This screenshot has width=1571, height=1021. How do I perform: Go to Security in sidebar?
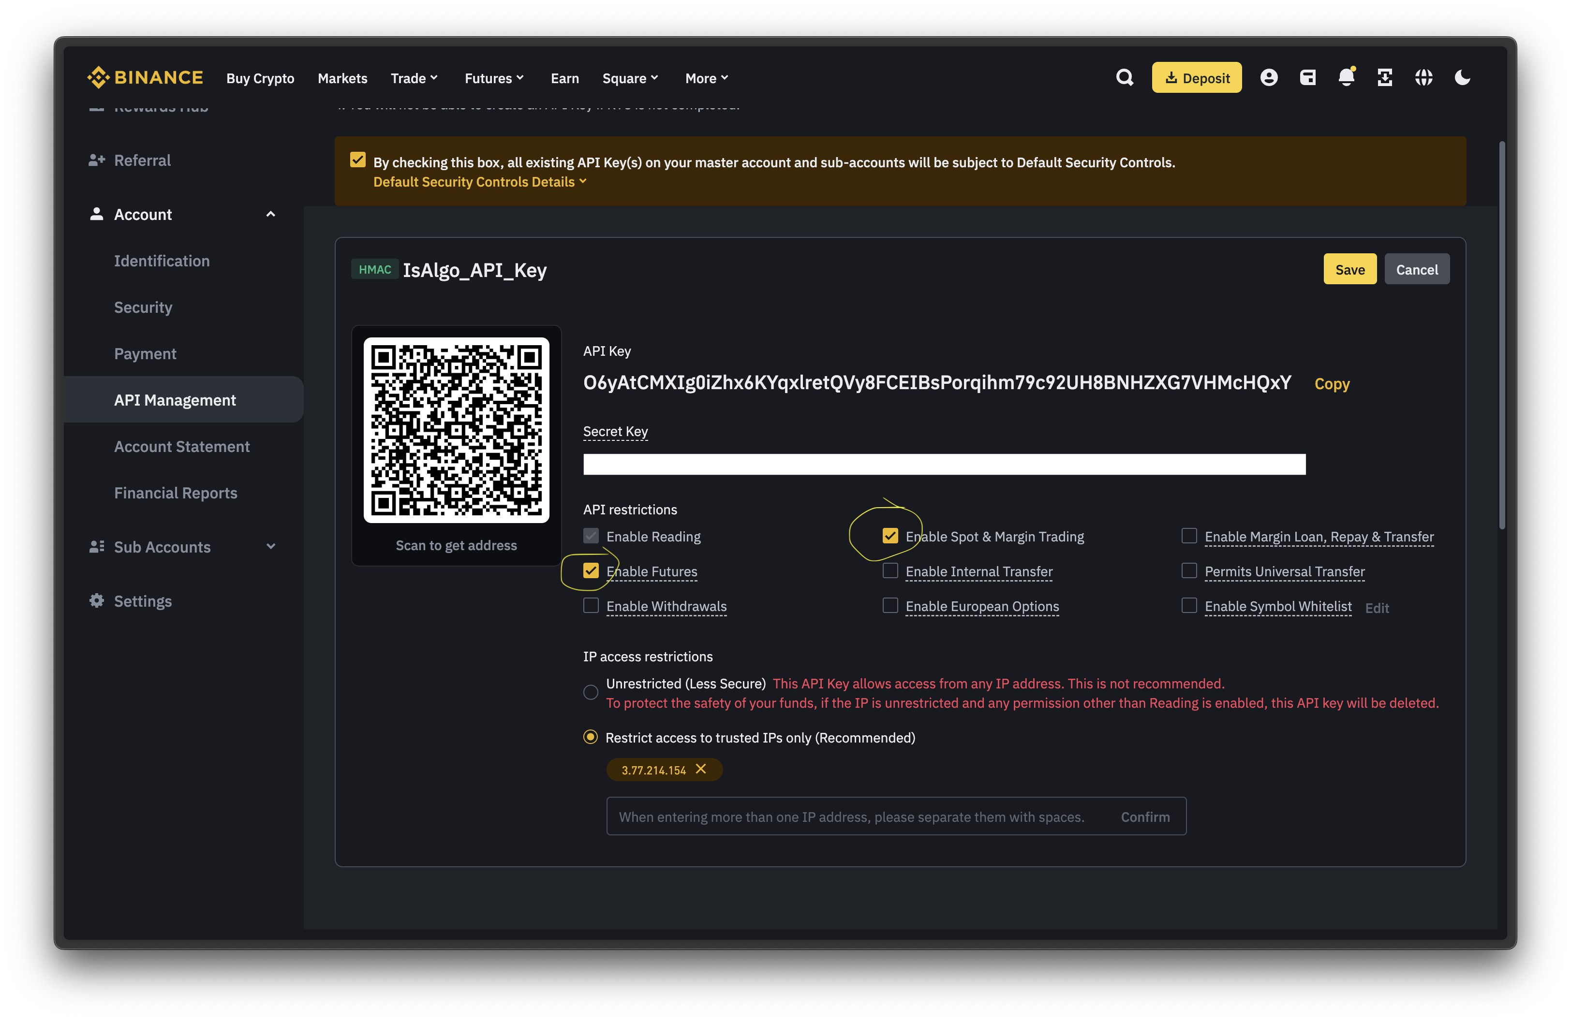pos(143,307)
